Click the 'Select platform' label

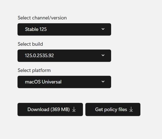34,70
